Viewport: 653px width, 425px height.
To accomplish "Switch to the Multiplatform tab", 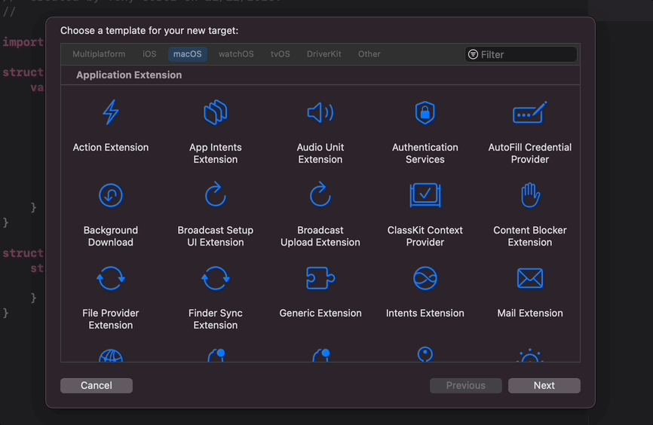I will (99, 54).
